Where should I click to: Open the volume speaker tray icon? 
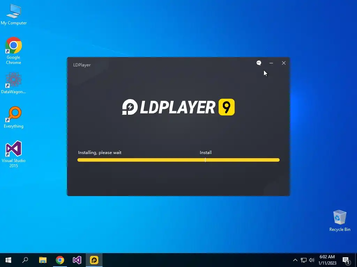tap(312, 260)
